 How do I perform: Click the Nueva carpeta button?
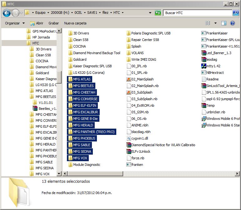[75, 23]
